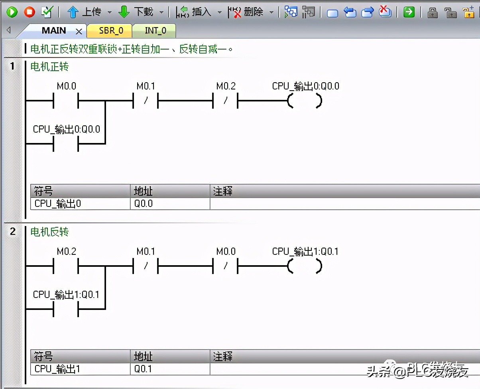Viewport: 480px width, 389px height.
Task: Click the 插入 (Insert) toolbar item
Action: point(194,12)
